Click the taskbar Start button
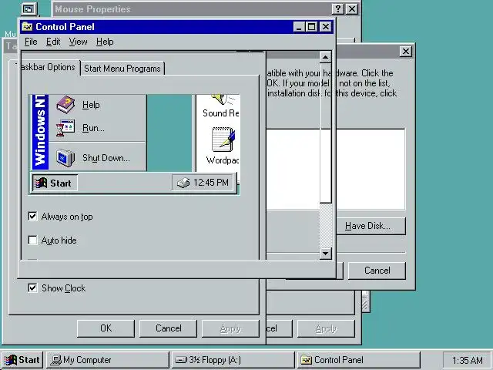Viewport: 493px width, 370px height. pos(22,360)
